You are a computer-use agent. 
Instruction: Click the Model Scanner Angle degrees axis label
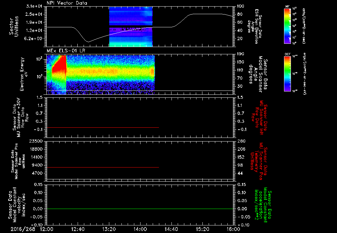point(258,74)
